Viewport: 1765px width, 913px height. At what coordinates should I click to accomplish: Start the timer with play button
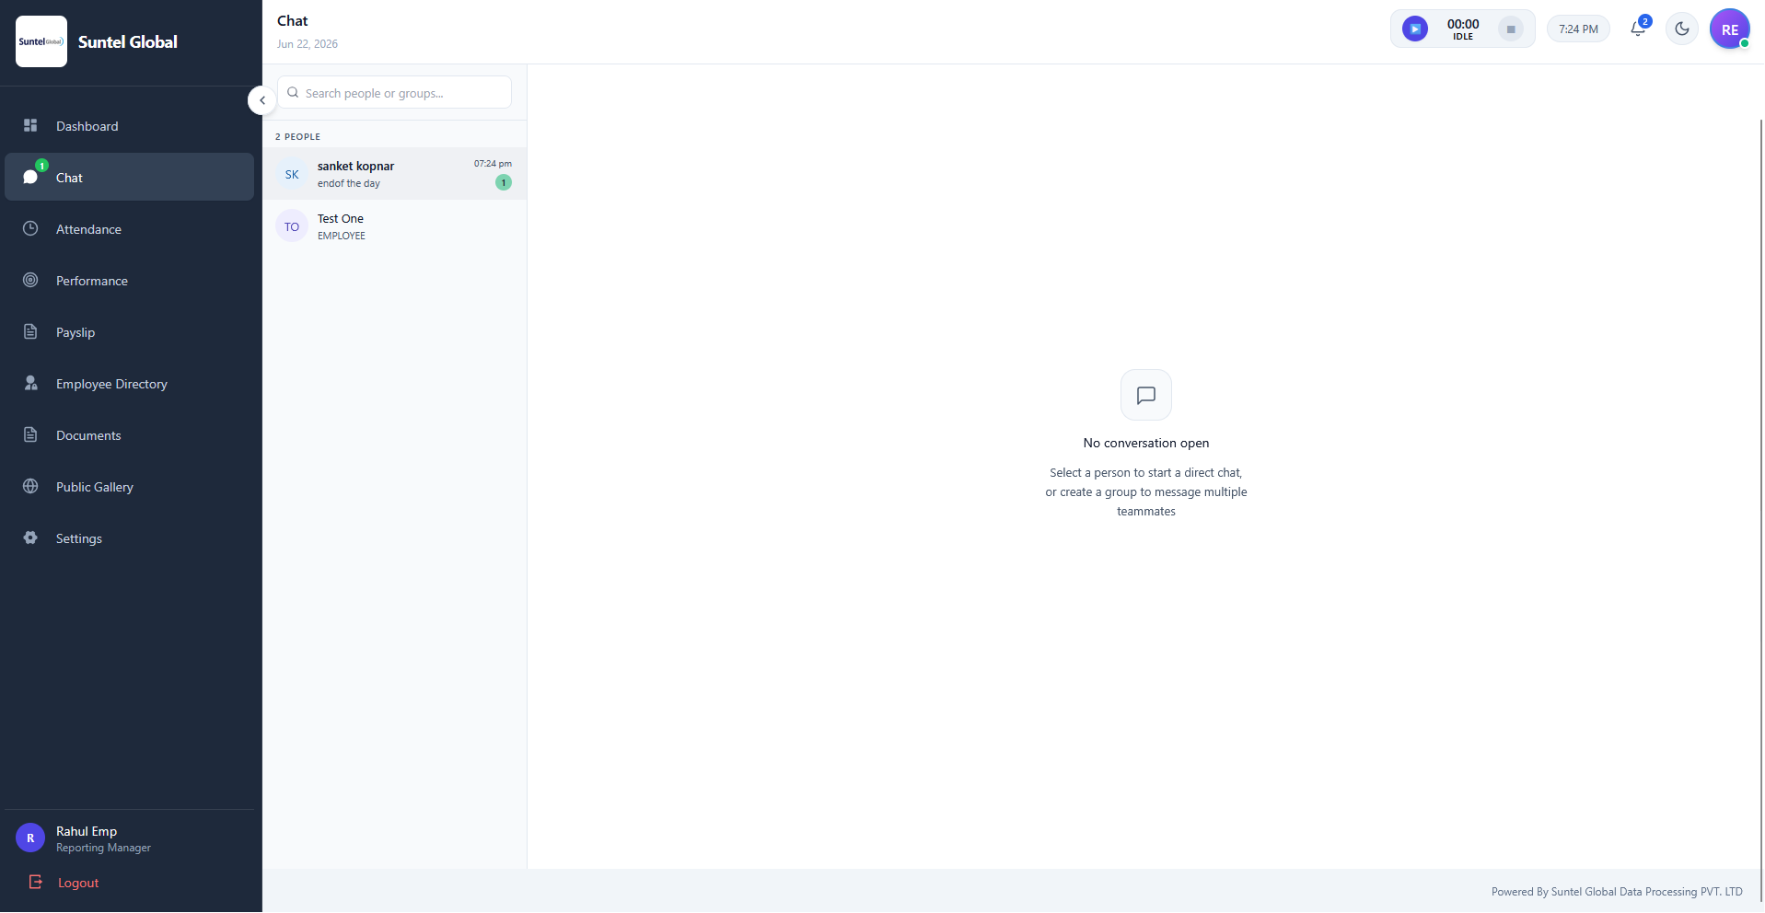1415,29
